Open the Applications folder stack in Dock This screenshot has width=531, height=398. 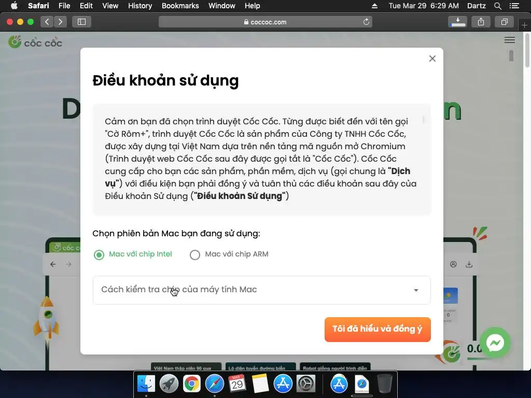(x=339, y=384)
